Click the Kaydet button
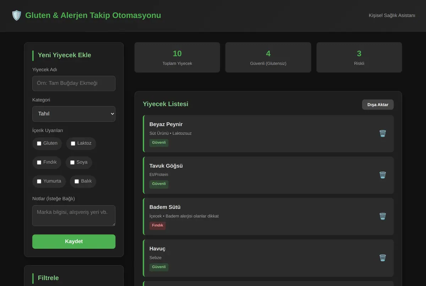 [x=74, y=241]
